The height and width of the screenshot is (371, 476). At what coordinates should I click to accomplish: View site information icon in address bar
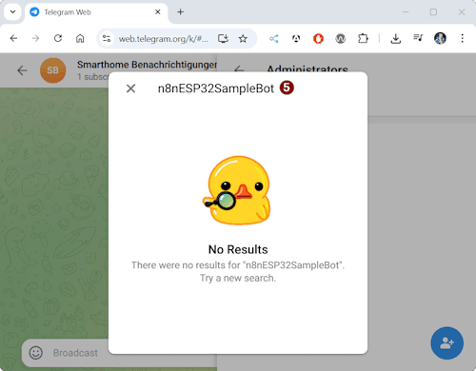[107, 39]
